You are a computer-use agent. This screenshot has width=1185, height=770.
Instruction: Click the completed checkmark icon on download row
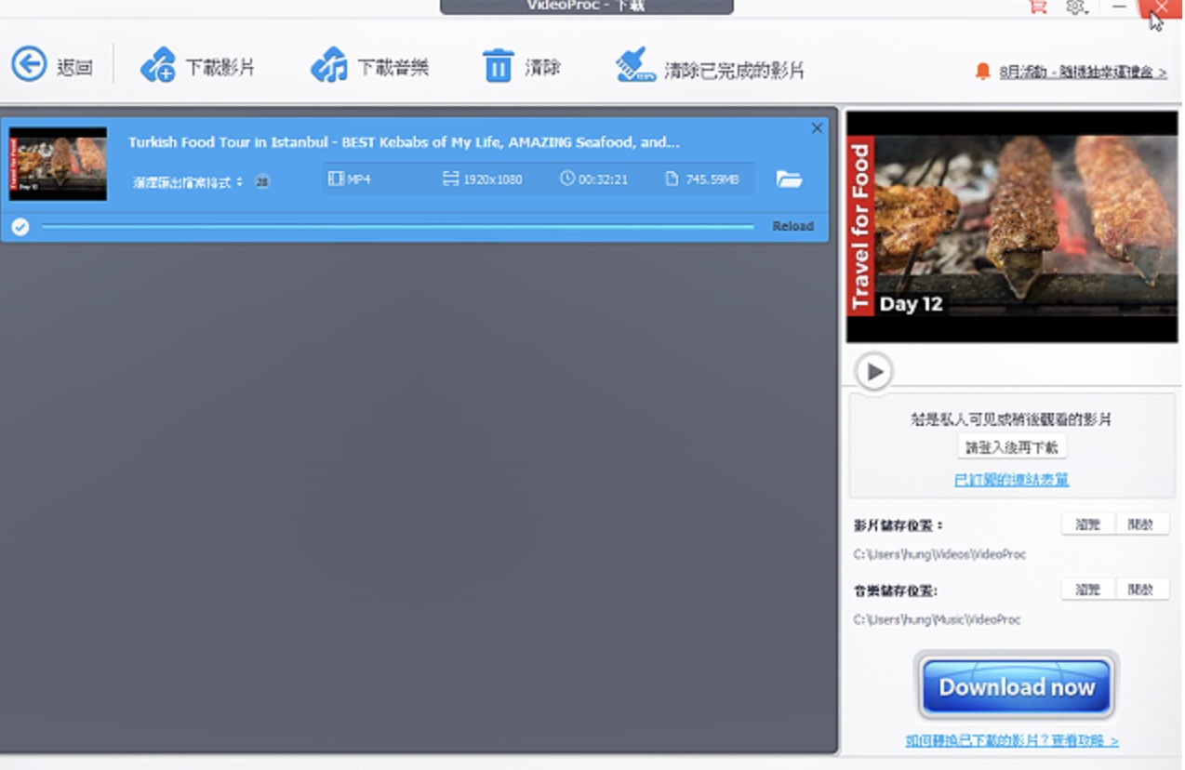click(20, 226)
